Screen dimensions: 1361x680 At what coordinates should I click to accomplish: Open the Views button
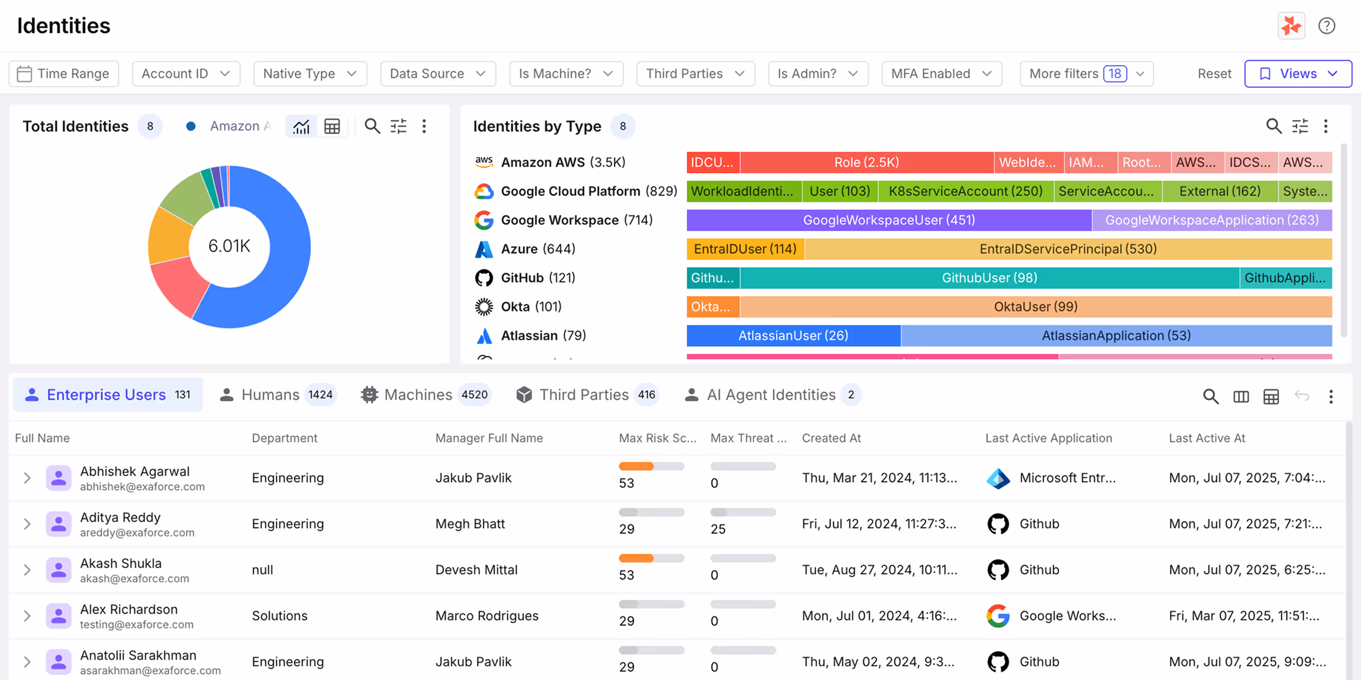coord(1298,74)
